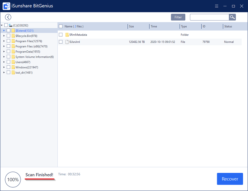Tick the Windows(221947) checkbox
Screen dimensions: 248x191
(9, 67)
